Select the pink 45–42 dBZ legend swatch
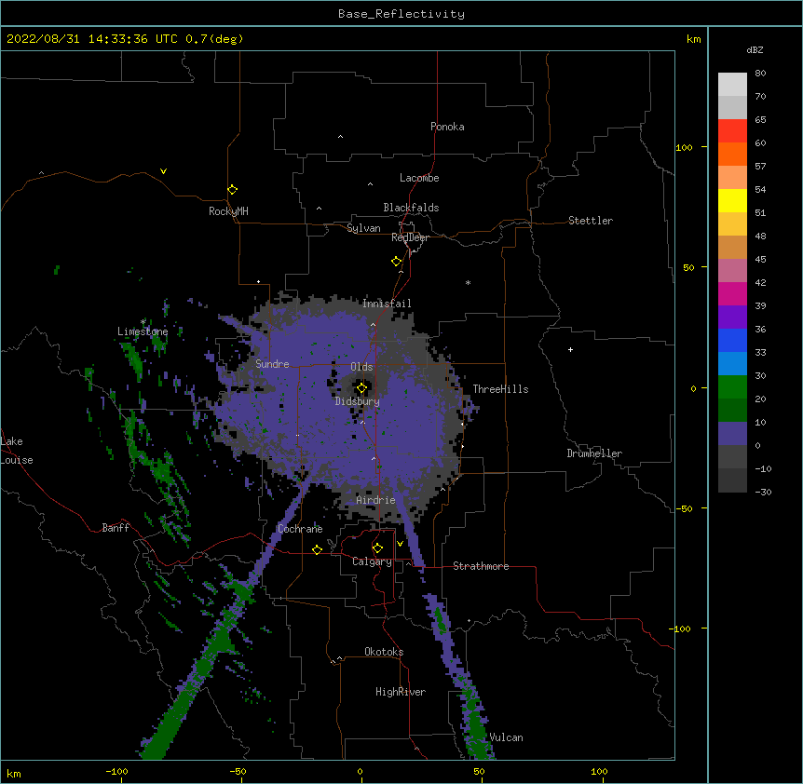 (732, 271)
